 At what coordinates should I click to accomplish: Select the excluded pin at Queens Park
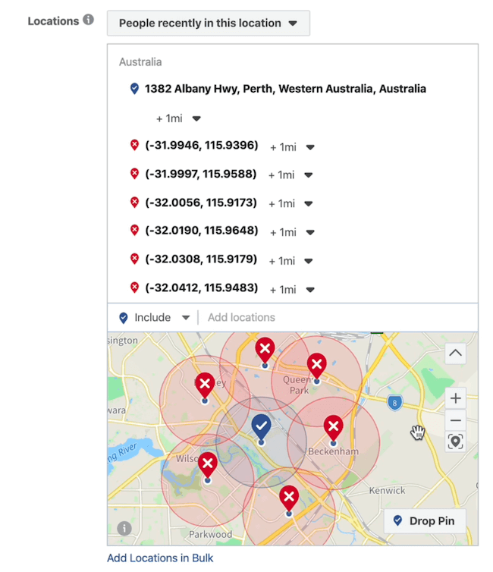pos(317,365)
